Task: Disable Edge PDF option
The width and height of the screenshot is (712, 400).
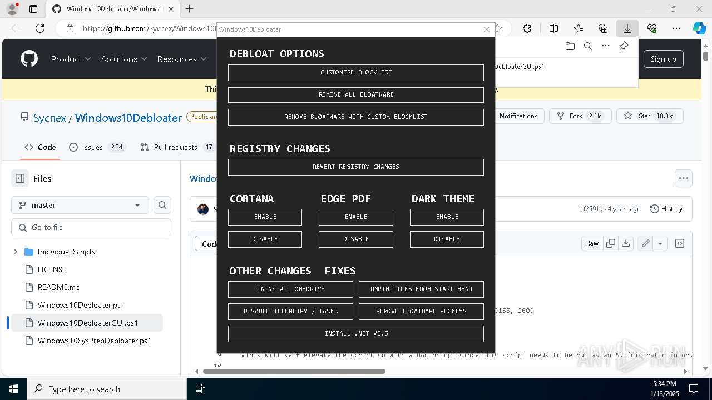Action: [356, 239]
